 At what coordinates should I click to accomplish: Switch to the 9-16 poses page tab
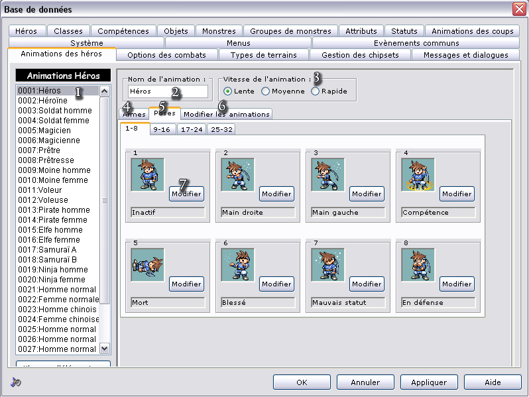pos(162,129)
